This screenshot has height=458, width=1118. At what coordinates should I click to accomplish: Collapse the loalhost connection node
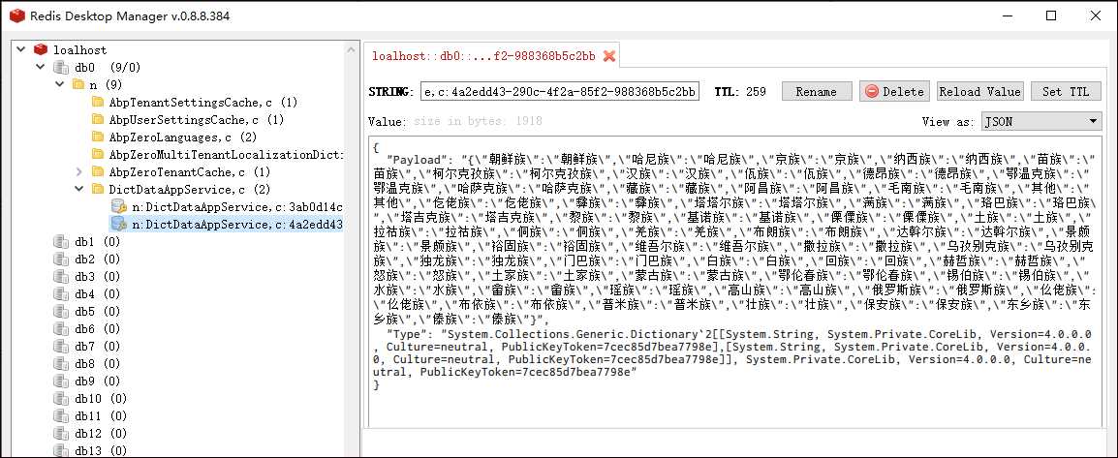(20, 49)
